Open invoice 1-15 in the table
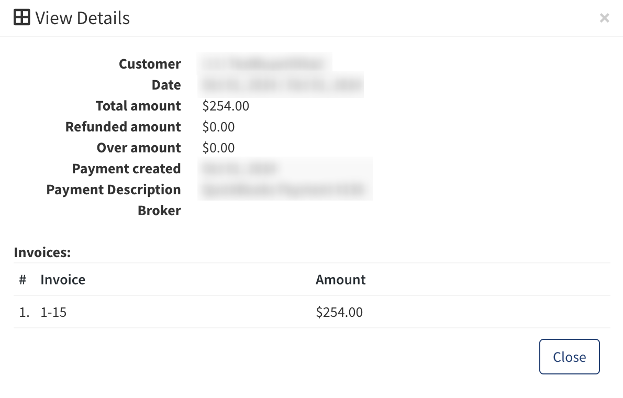Image resolution: width=623 pixels, height=398 pixels. point(53,312)
